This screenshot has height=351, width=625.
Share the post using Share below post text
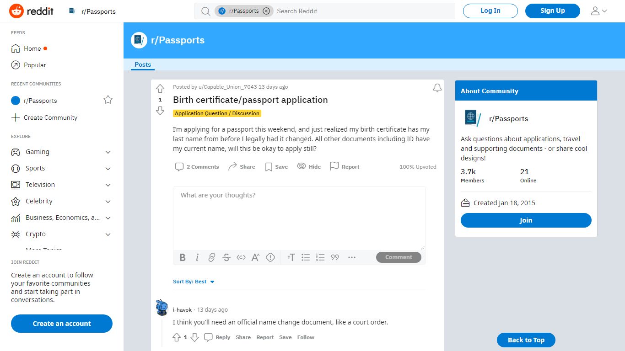[x=242, y=167]
